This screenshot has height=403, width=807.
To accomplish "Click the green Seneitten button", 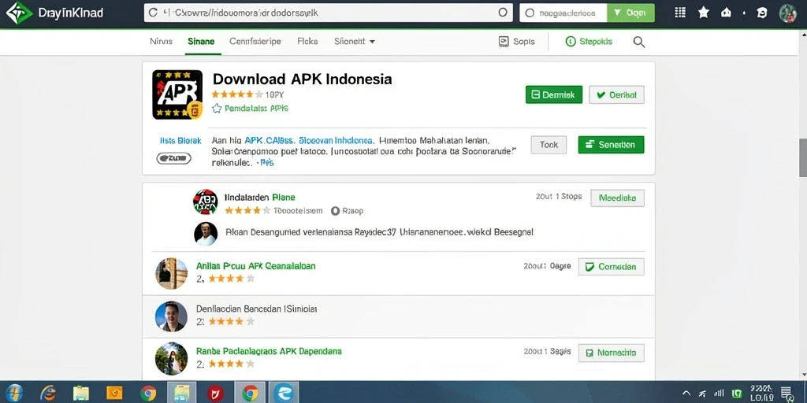I will click(611, 145).
